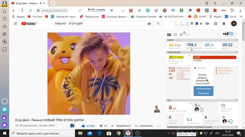Open sidebar history clock

pos(5,19)
